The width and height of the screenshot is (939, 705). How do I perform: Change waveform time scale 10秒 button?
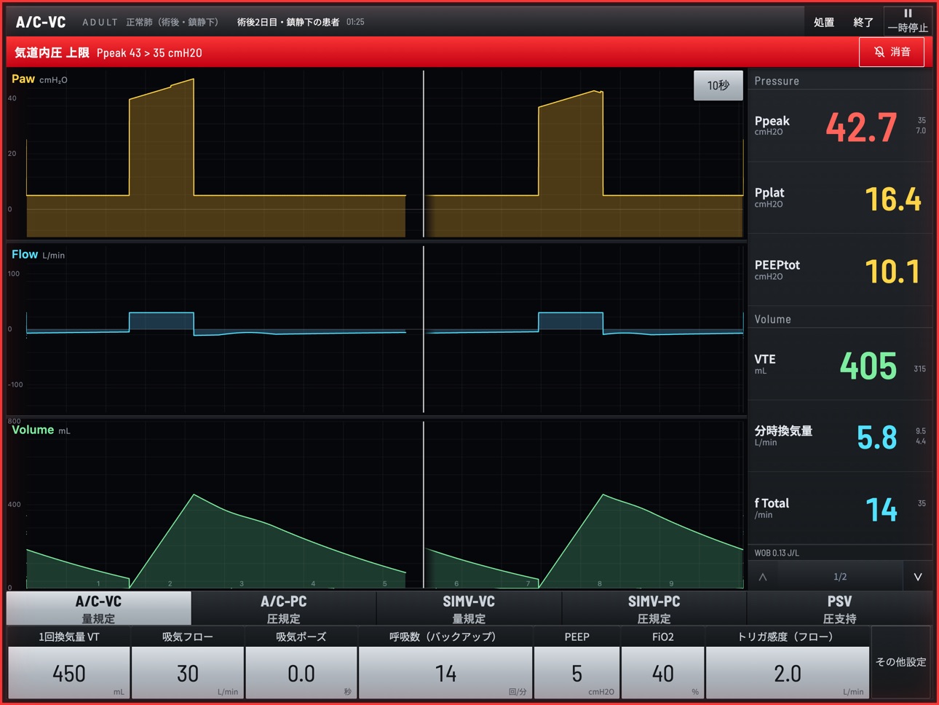point(718,85)
